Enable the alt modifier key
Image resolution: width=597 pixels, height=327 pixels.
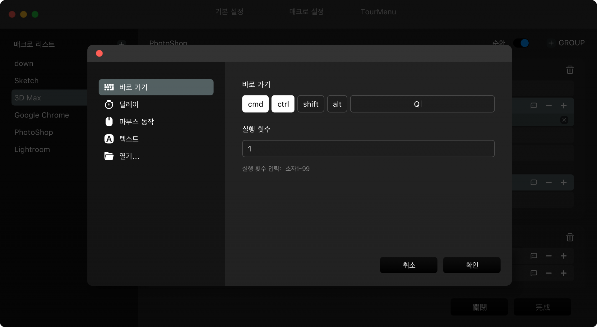(x=337, y=104)
